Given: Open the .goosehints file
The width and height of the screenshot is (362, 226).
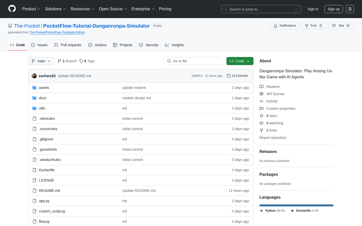Looking at the screenshot, I should (x=48, y=149).
